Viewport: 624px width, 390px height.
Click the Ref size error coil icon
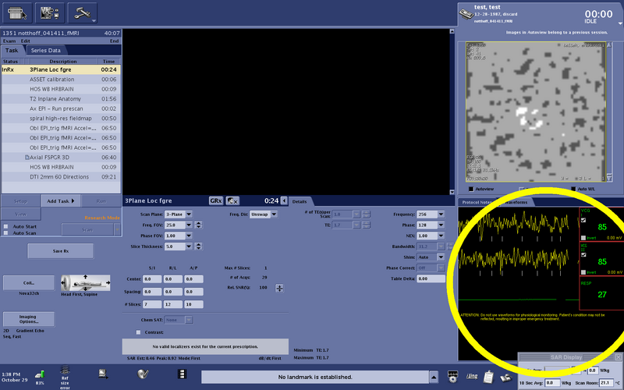pos(65,370)
